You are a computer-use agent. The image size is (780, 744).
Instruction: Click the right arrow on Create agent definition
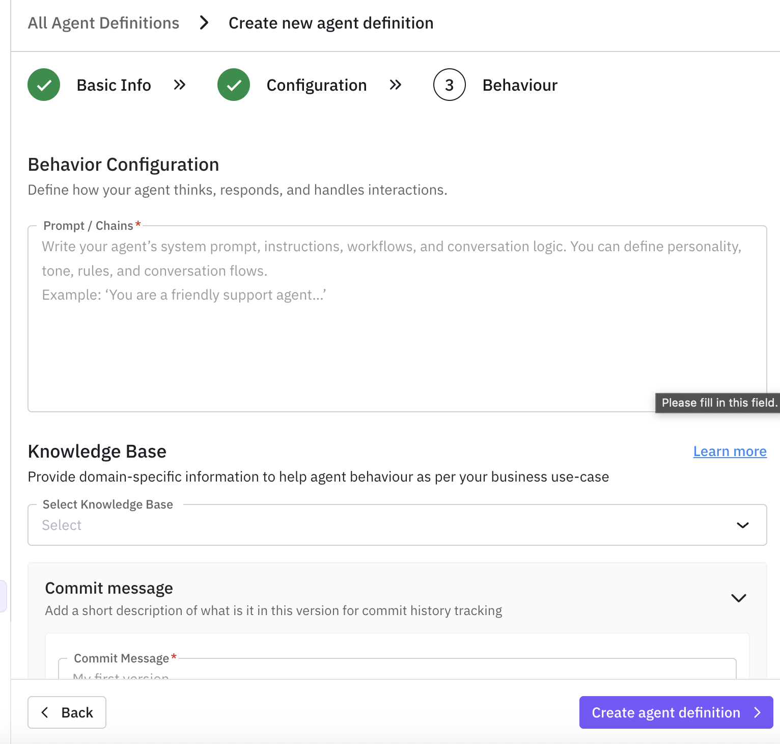(x=757, y=712)
